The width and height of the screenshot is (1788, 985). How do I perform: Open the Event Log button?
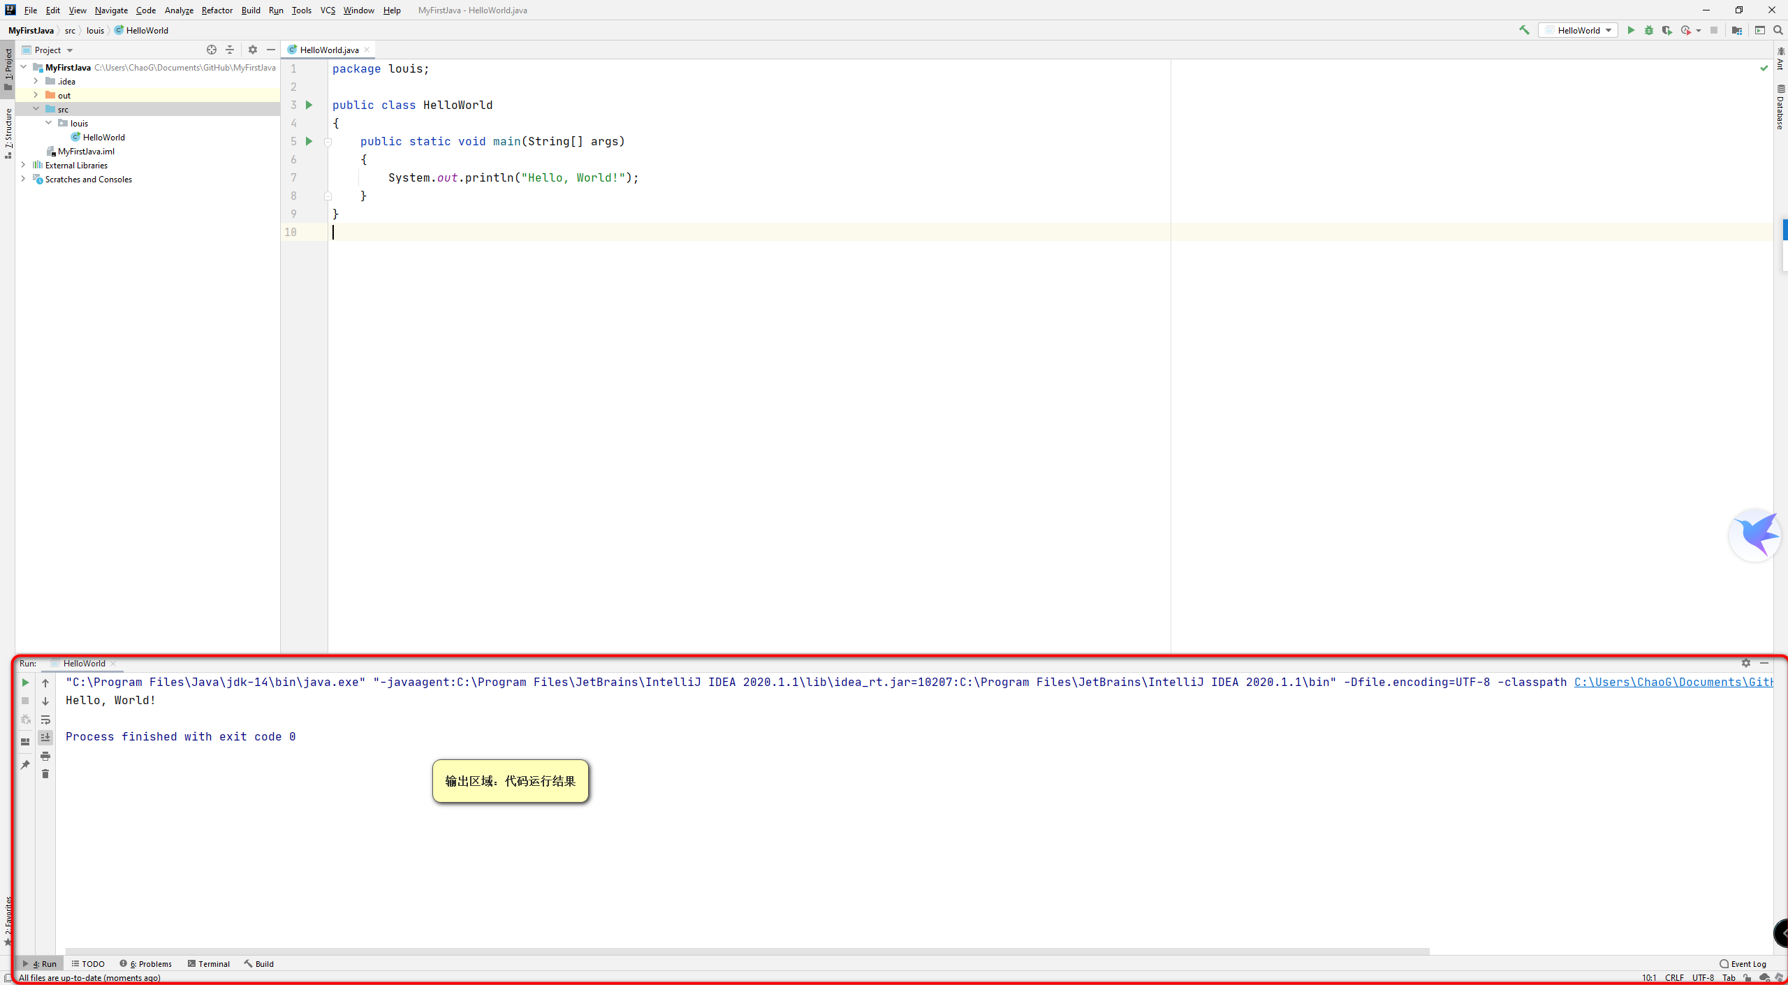[1743, 963]
